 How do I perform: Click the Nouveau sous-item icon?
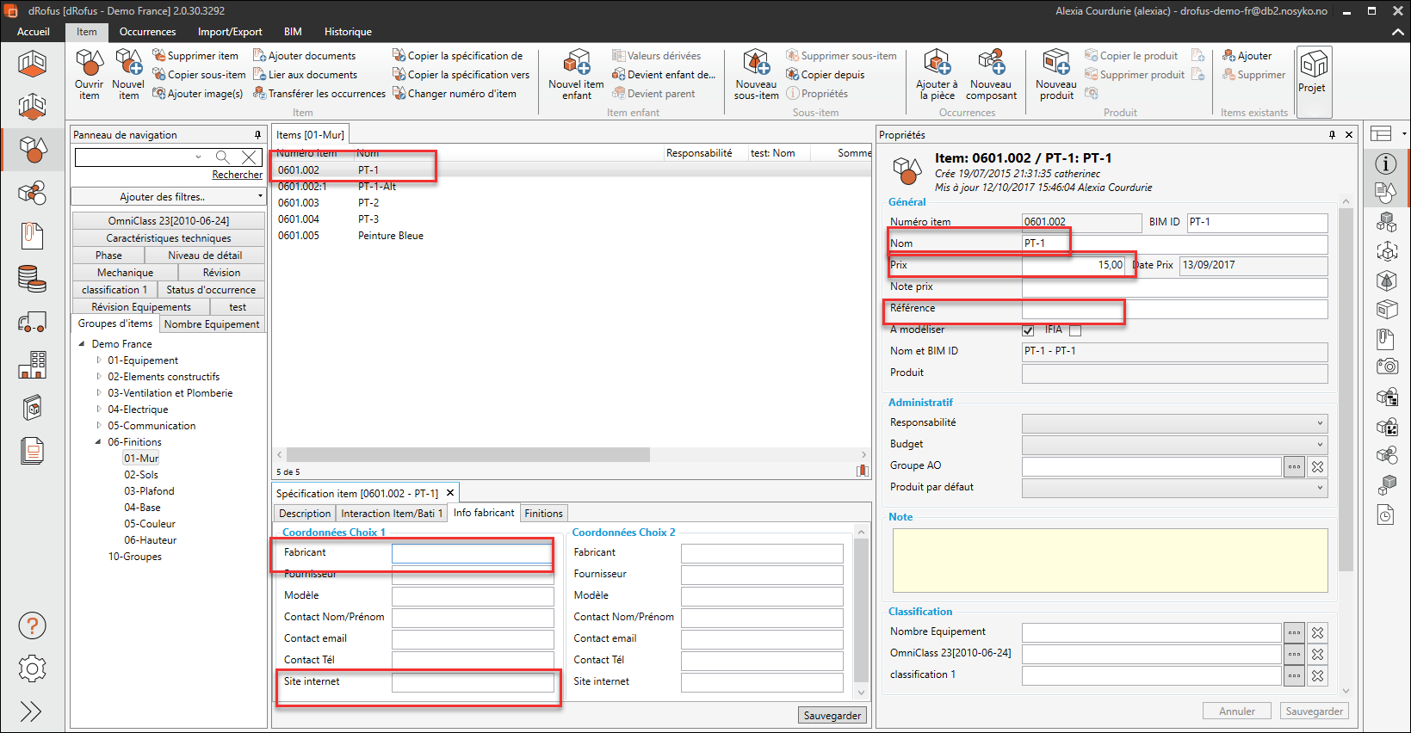coord(756,65)
